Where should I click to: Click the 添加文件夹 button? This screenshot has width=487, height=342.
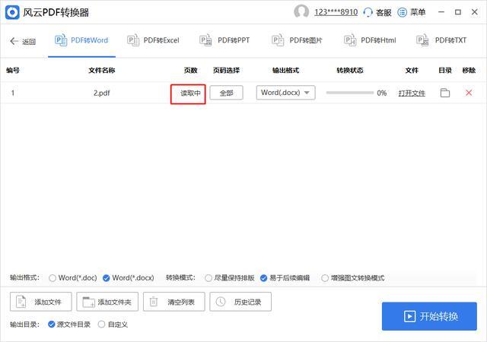point(107,302)
